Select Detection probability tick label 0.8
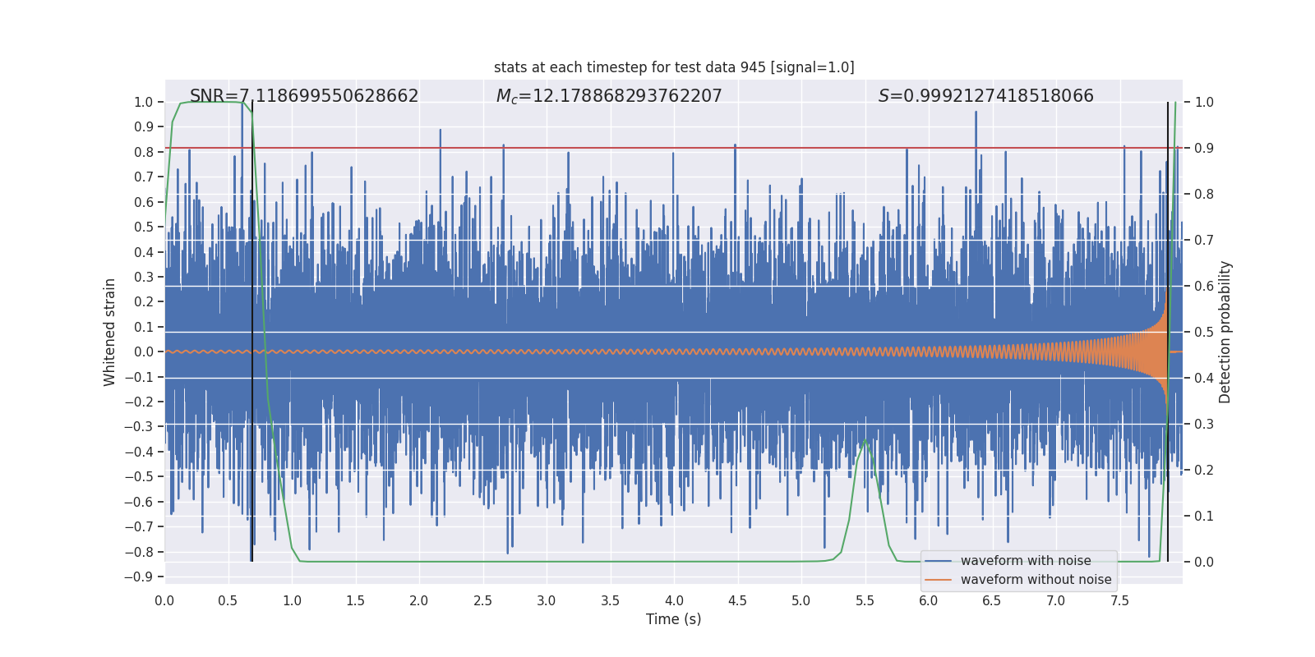 click(1204, 194)
